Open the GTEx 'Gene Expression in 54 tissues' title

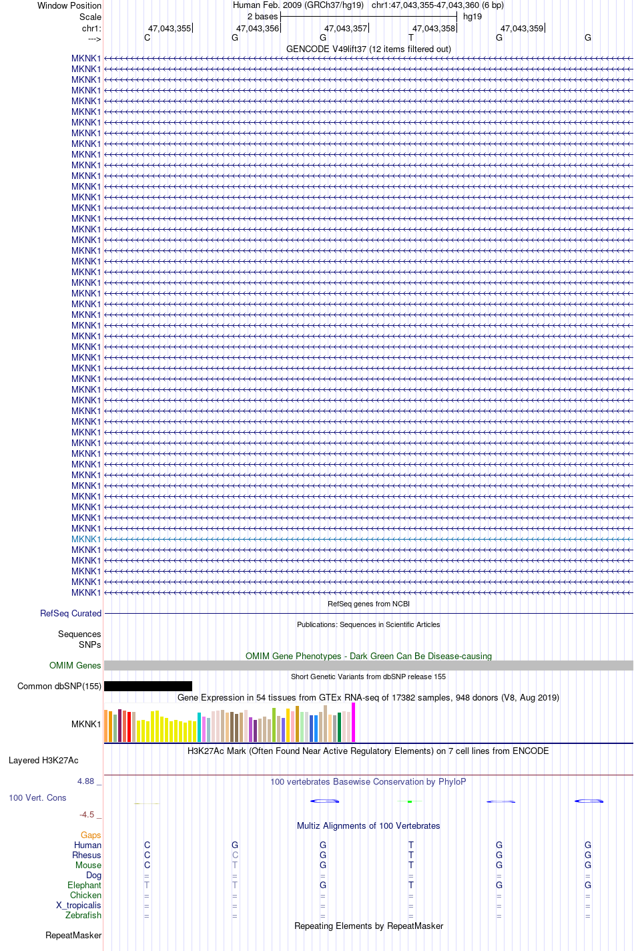tap(368, 697)
